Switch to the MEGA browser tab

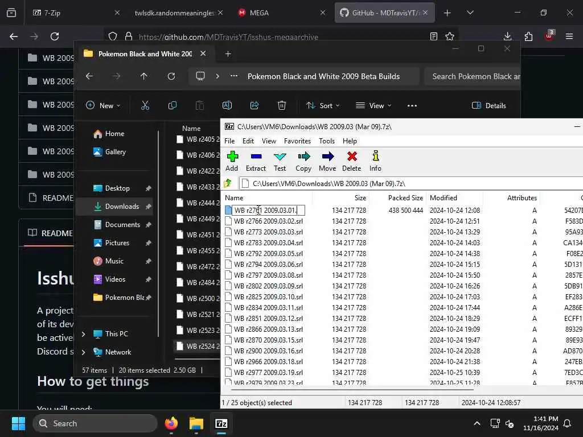pyautogui.click(x=281, y=13)
